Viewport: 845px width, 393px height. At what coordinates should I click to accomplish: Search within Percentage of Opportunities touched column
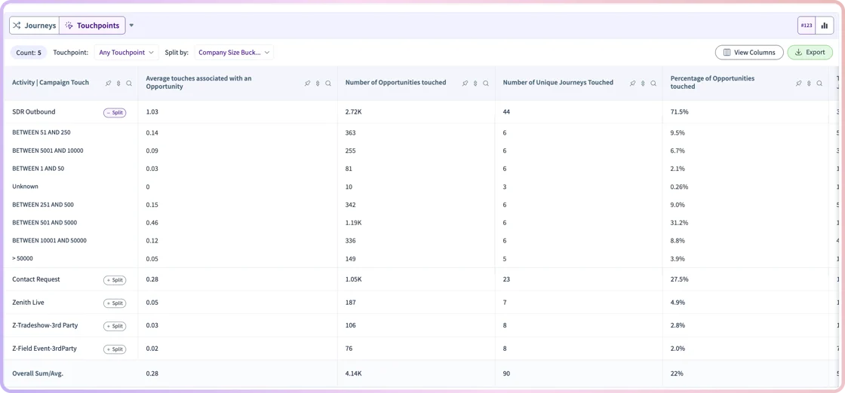tap(819, 84)
